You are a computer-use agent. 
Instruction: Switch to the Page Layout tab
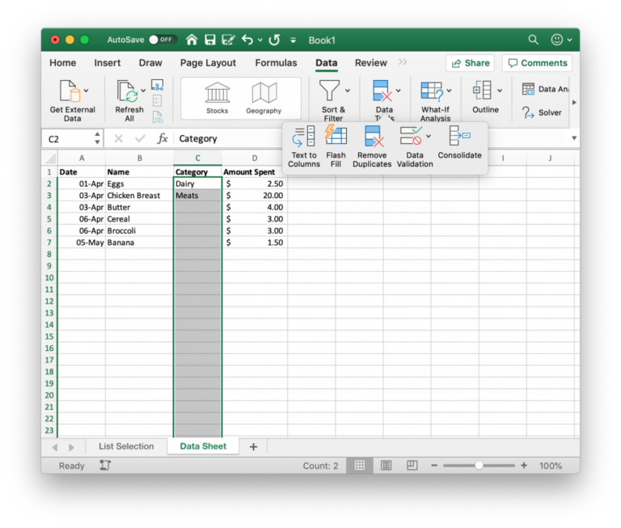208,63
